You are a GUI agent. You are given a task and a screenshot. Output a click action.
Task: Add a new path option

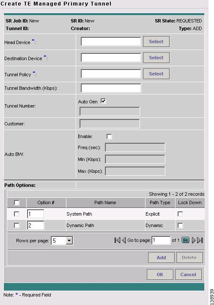tap(161, 258)
